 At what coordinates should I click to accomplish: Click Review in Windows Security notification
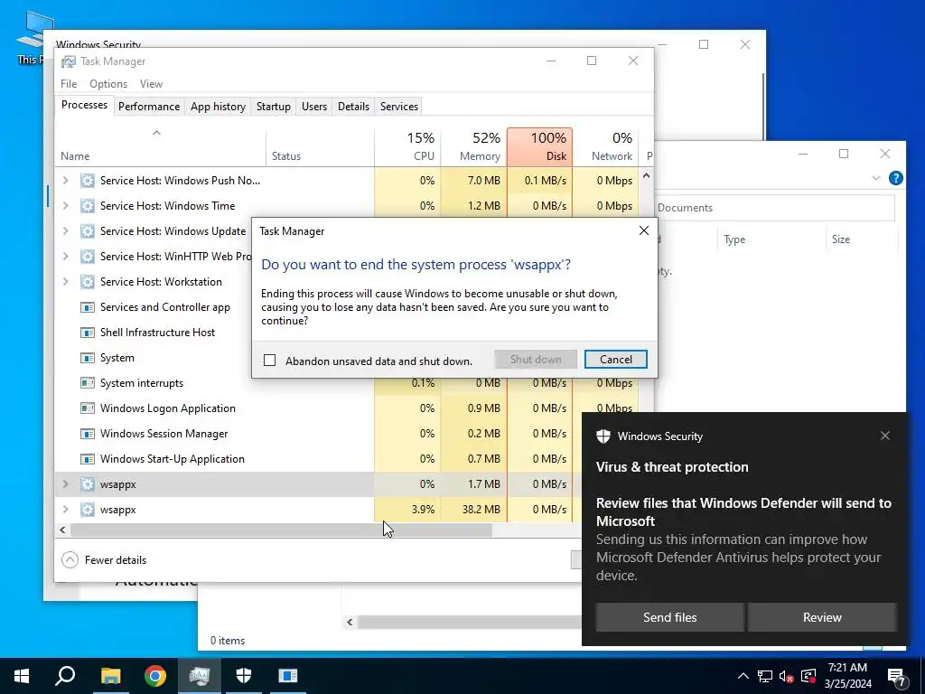pyautogui.click(x=822, y=617)
